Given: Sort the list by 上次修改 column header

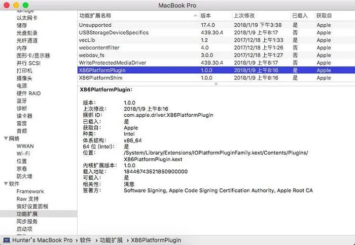Looking at the screenshot, I should tap(259, 16).
